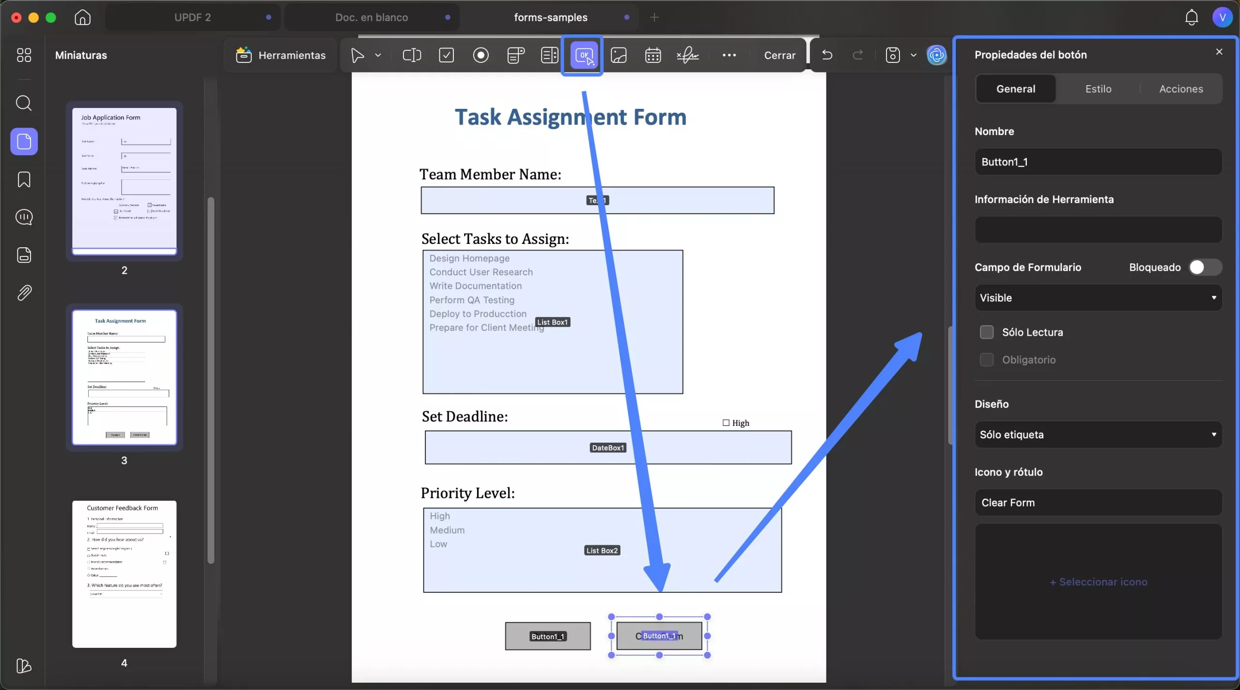Click the layers icon at sidebar bottom

pos(24,666)
